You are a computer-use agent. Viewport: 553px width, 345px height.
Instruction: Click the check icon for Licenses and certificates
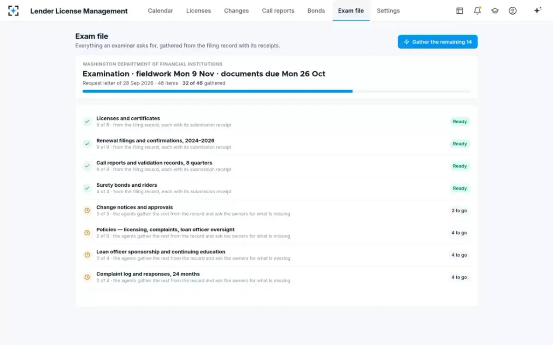87,122
